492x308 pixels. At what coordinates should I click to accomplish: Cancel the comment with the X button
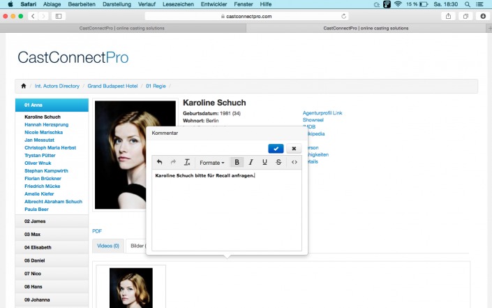294,149
